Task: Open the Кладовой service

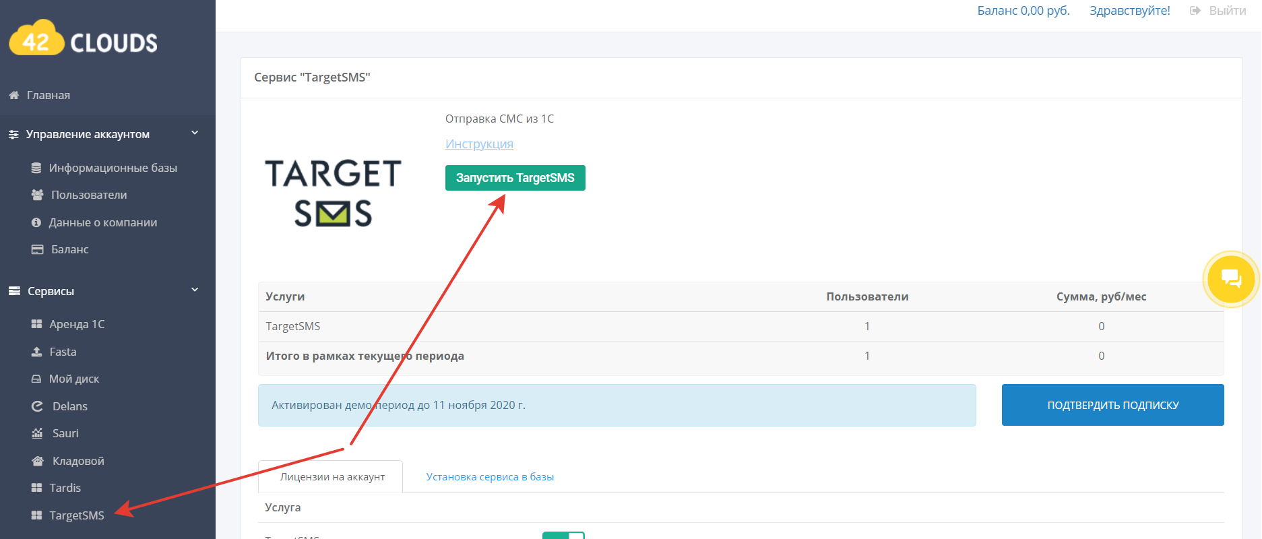Action: click(78, 461)
